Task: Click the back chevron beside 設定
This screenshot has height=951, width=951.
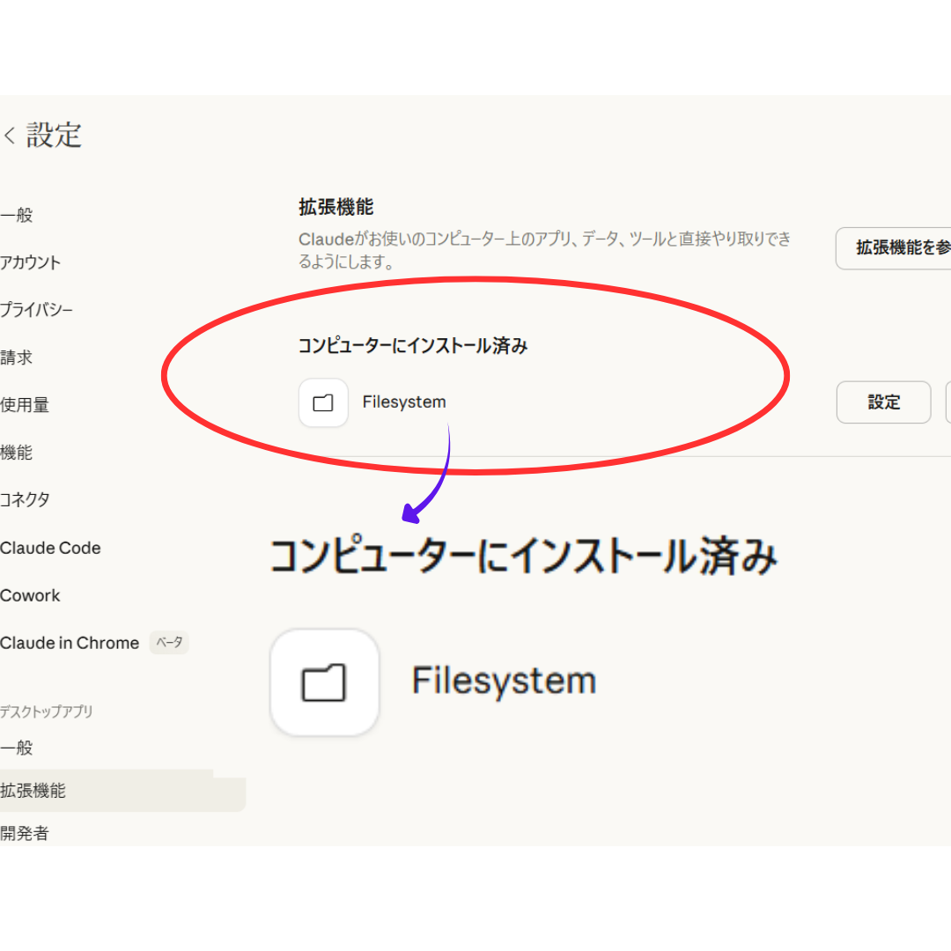Action: click(x=10, y=136)
